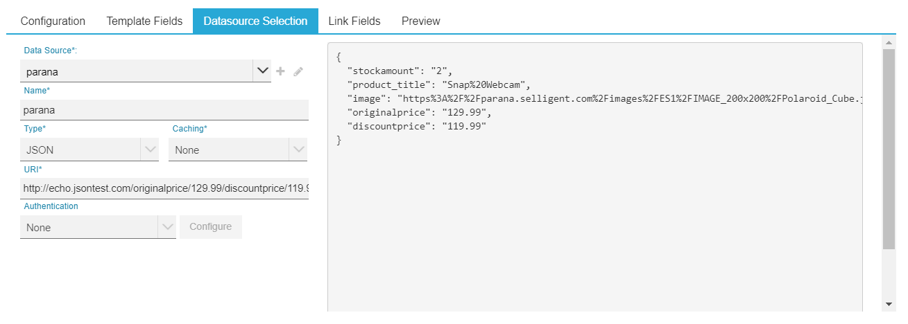This screenshot has height=324, width=908.
Task: Go to the Link Fields tab
Action: pyautogui.click(x=354, y=21)
